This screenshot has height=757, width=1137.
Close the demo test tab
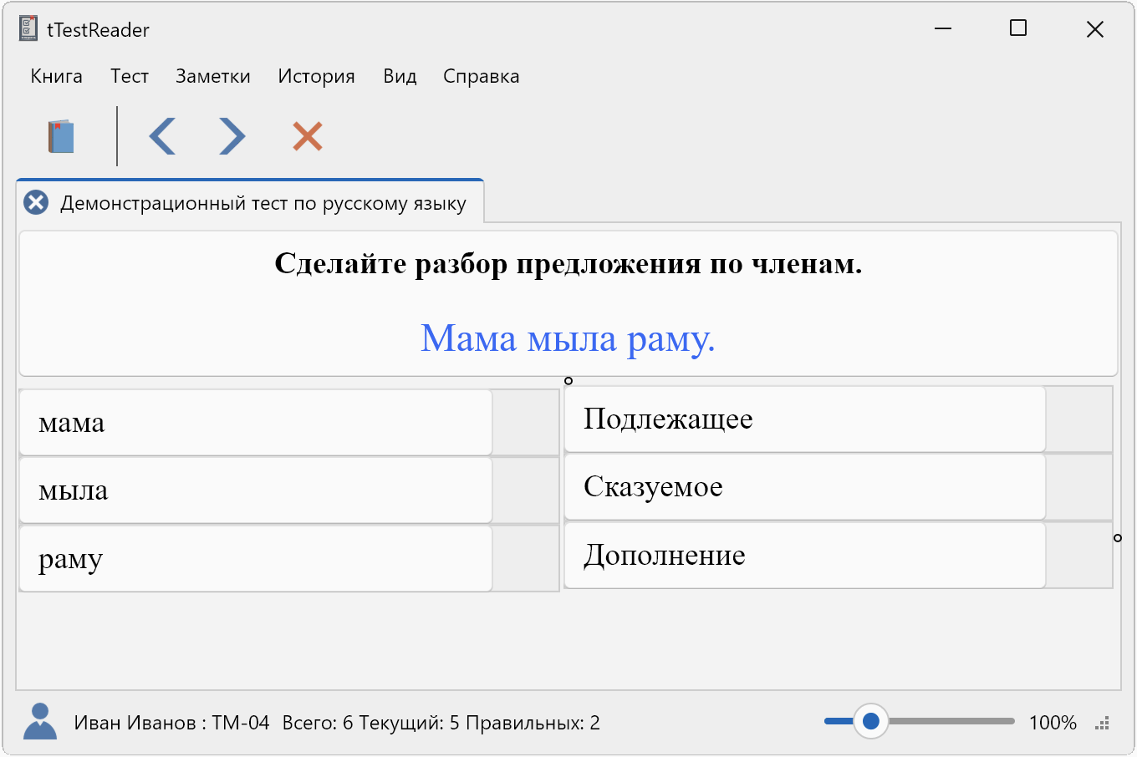point(36,203)
